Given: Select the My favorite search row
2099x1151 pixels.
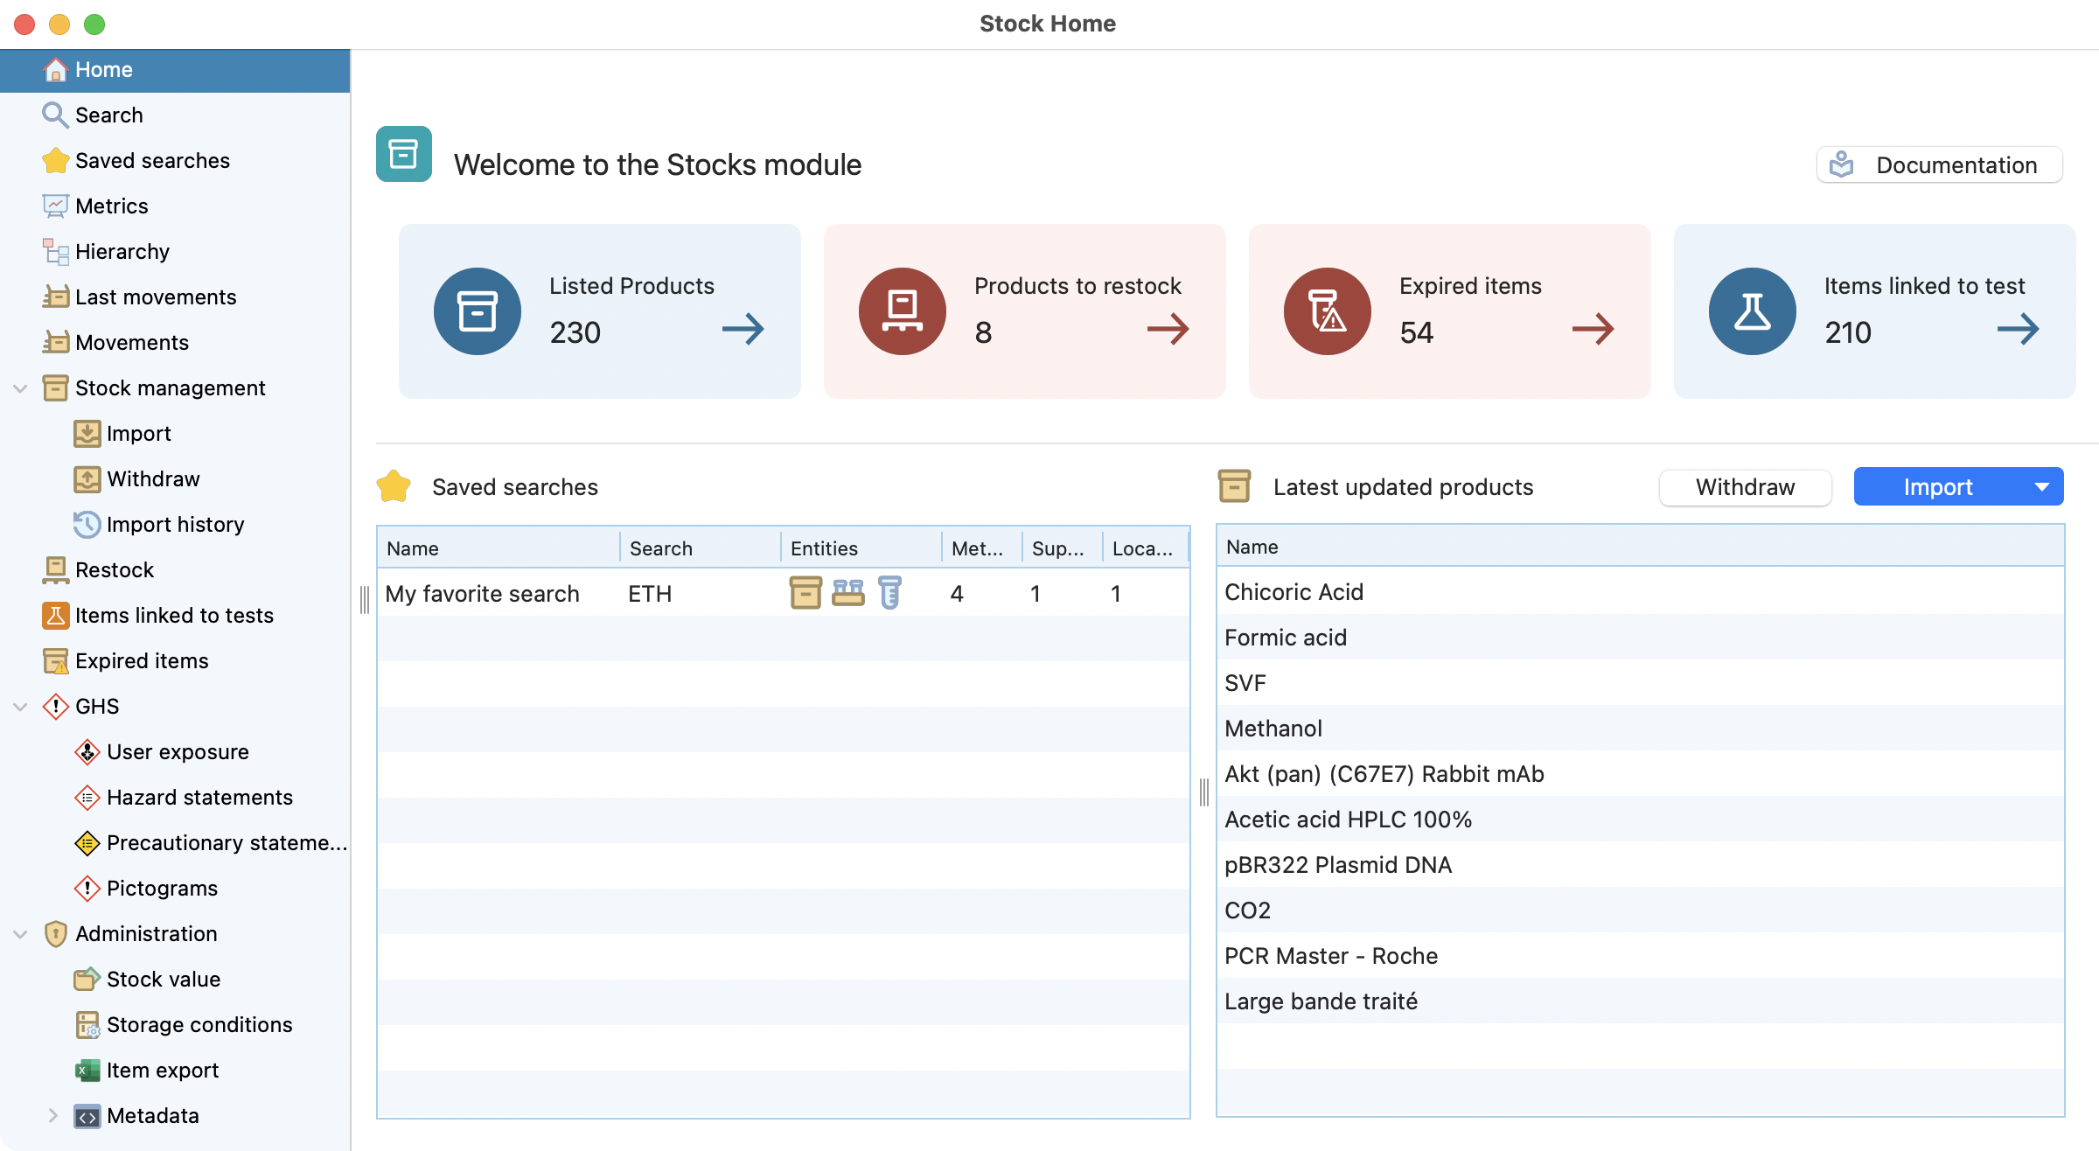Looking at the screenshot, I should 482,594.
